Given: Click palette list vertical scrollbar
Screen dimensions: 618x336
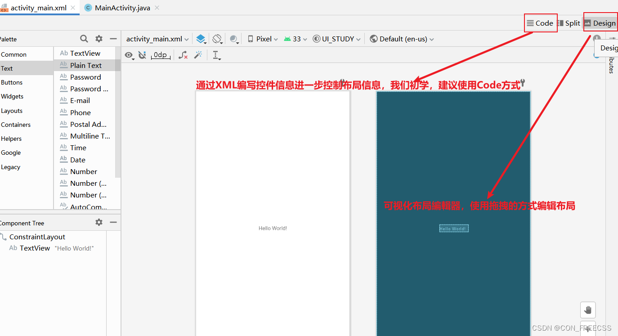Looking at the screenshot, I should point(118,112).
